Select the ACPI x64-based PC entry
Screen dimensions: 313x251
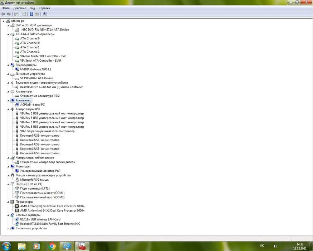(32, 105)
